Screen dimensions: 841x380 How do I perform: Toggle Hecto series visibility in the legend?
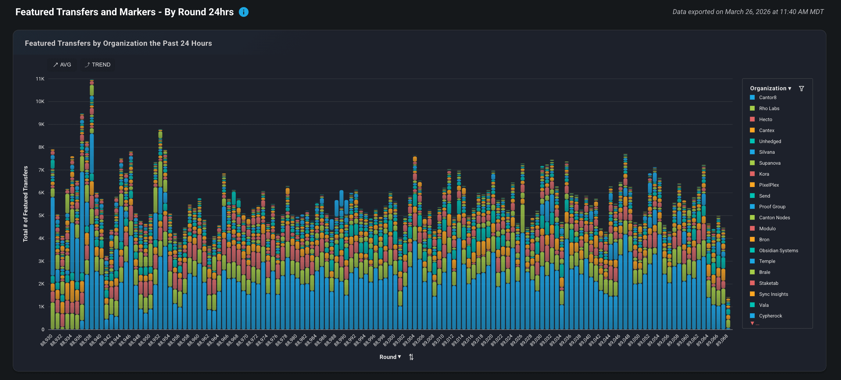click(766, 119)
